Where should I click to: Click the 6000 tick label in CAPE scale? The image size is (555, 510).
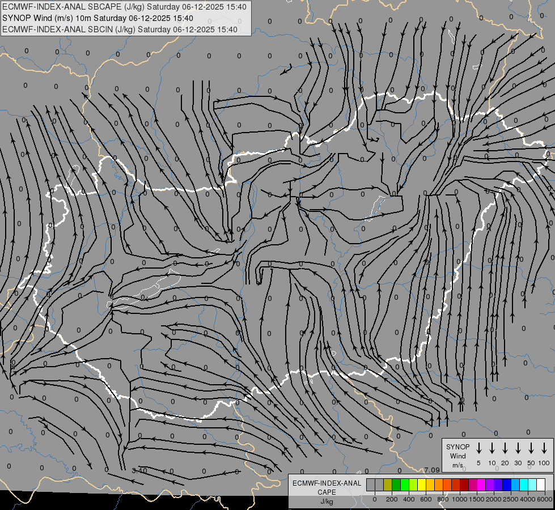coord(545,499)
